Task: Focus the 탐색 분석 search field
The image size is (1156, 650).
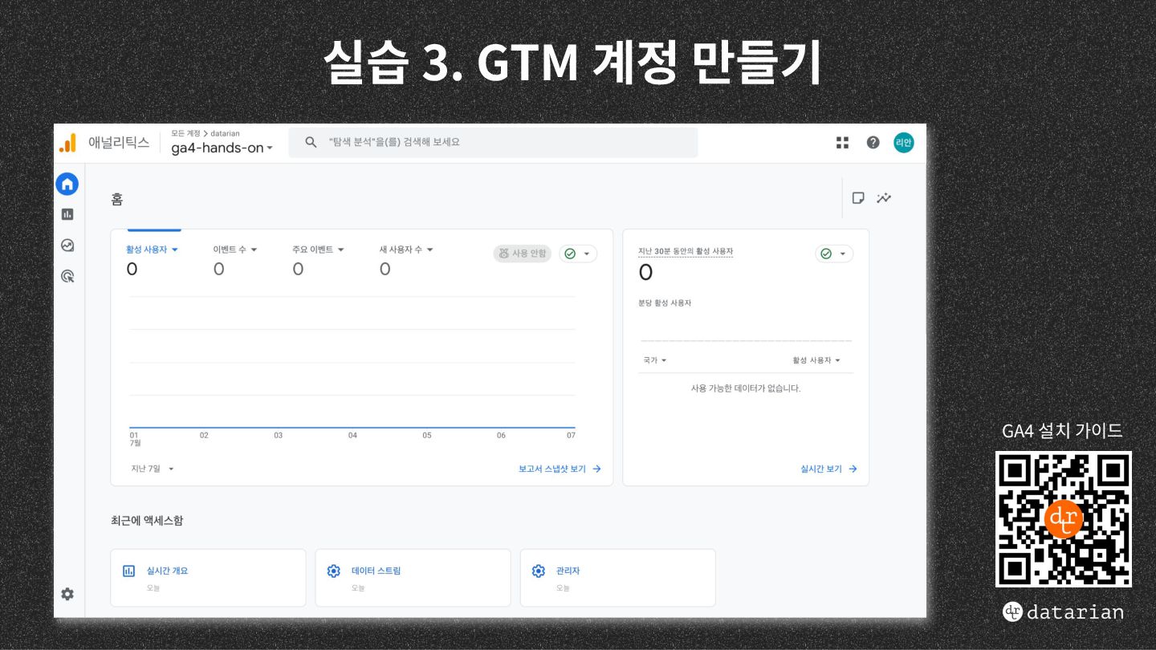Action: pos(493,142)
